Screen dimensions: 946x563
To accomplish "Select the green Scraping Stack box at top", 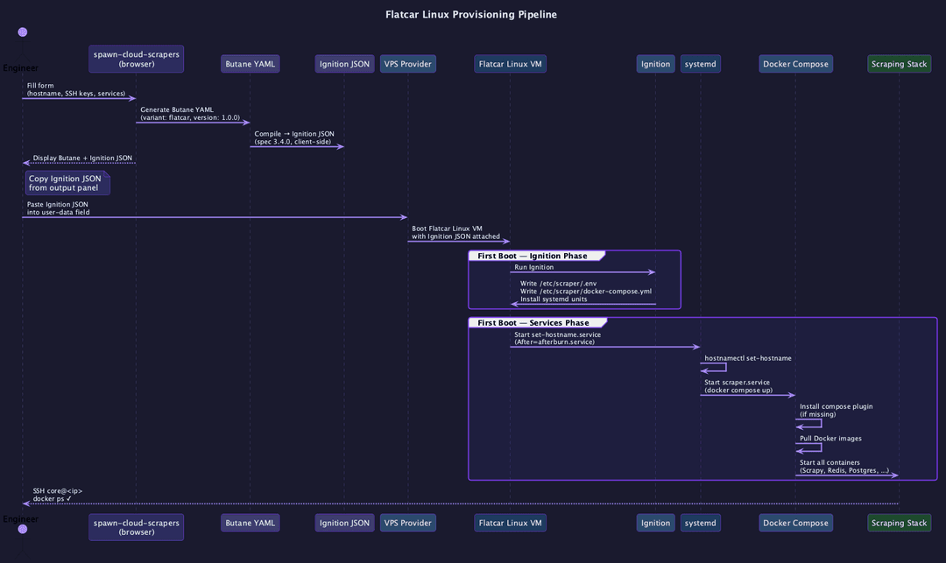I will pyautogui.click(x=899, y=64).
